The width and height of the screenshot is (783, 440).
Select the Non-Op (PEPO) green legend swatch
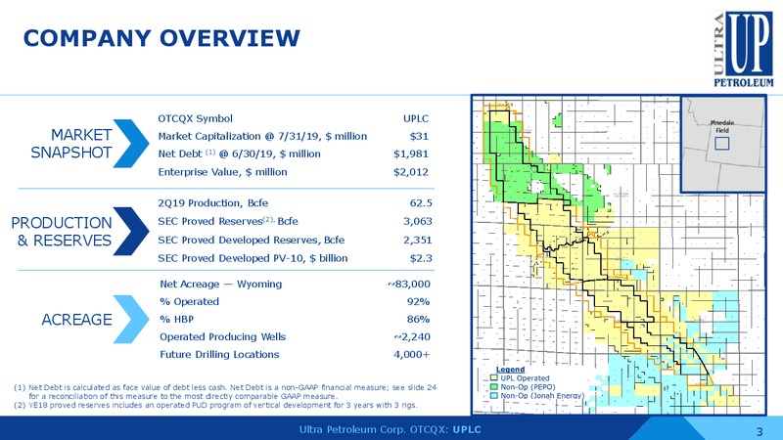point(494,386)
